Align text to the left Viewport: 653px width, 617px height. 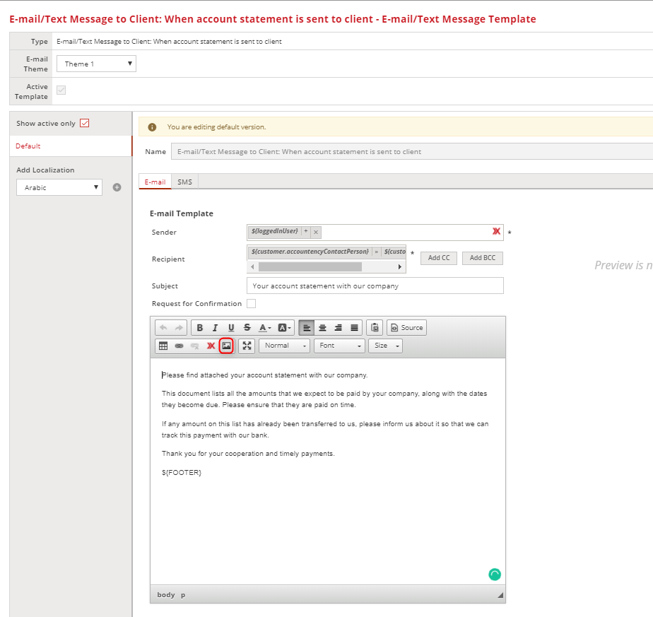point(307,328)
